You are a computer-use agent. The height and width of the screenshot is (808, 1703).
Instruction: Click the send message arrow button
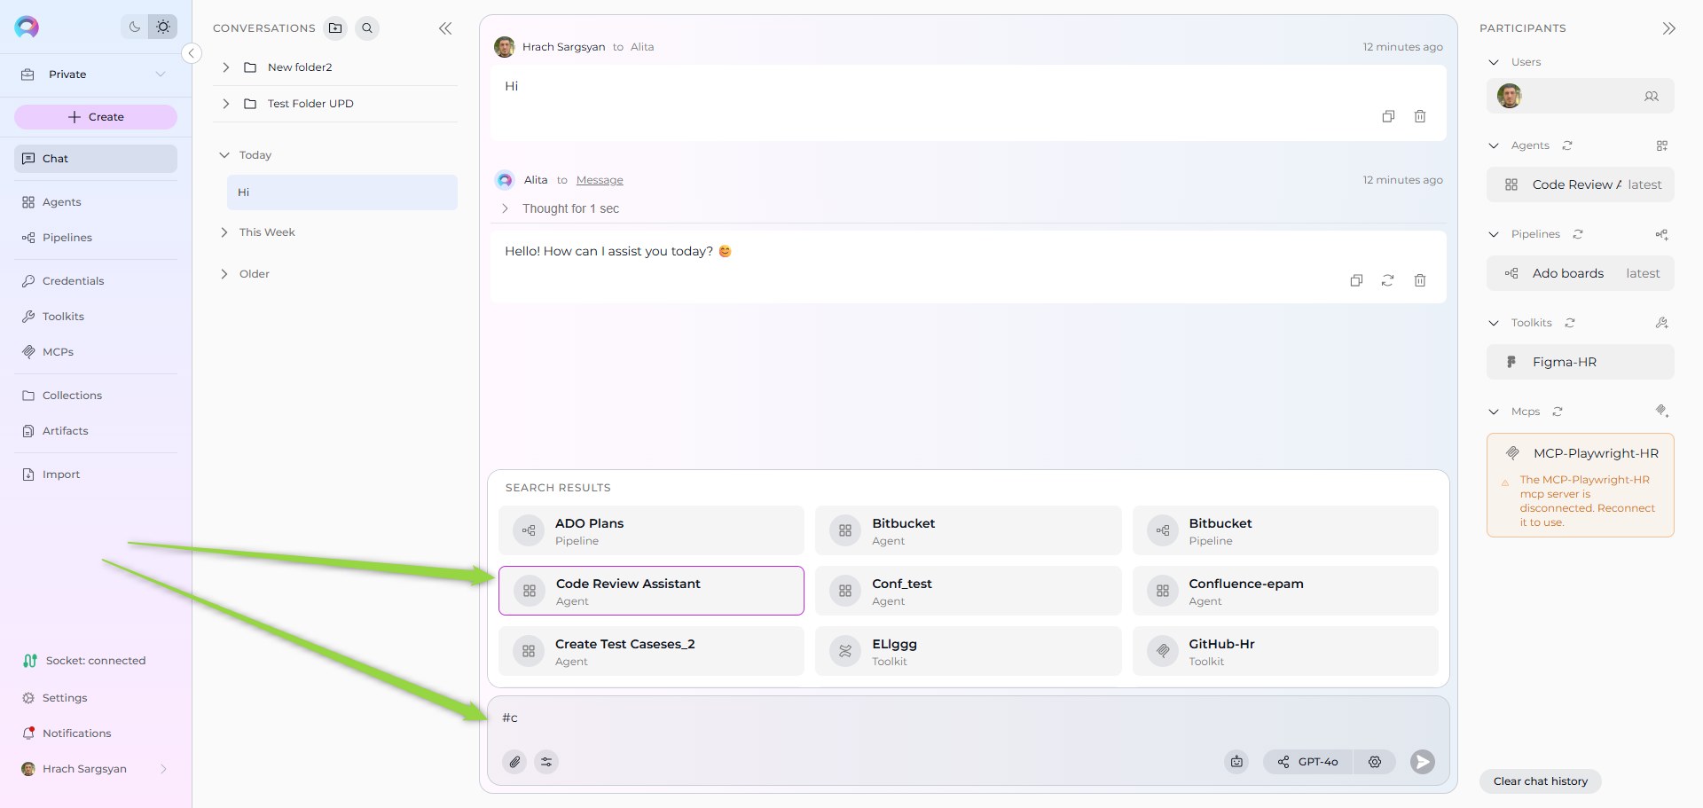1422,762
